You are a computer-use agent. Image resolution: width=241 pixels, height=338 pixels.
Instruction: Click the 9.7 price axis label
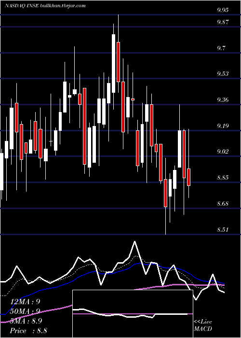221,48
